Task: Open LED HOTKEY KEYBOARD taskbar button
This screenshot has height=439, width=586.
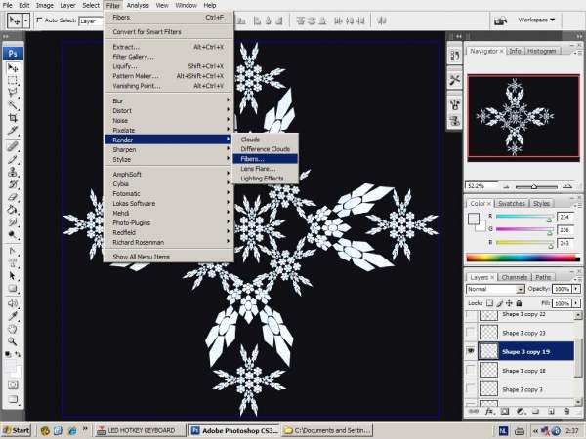Action: 139,430
